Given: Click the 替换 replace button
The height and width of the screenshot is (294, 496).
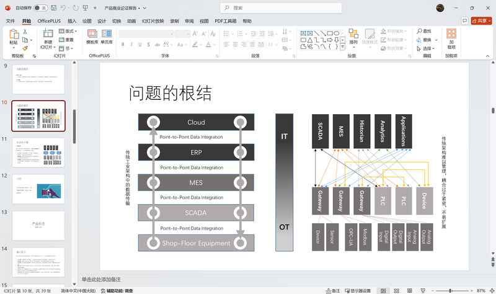Looking at the screenshot, I should (427, 40).
